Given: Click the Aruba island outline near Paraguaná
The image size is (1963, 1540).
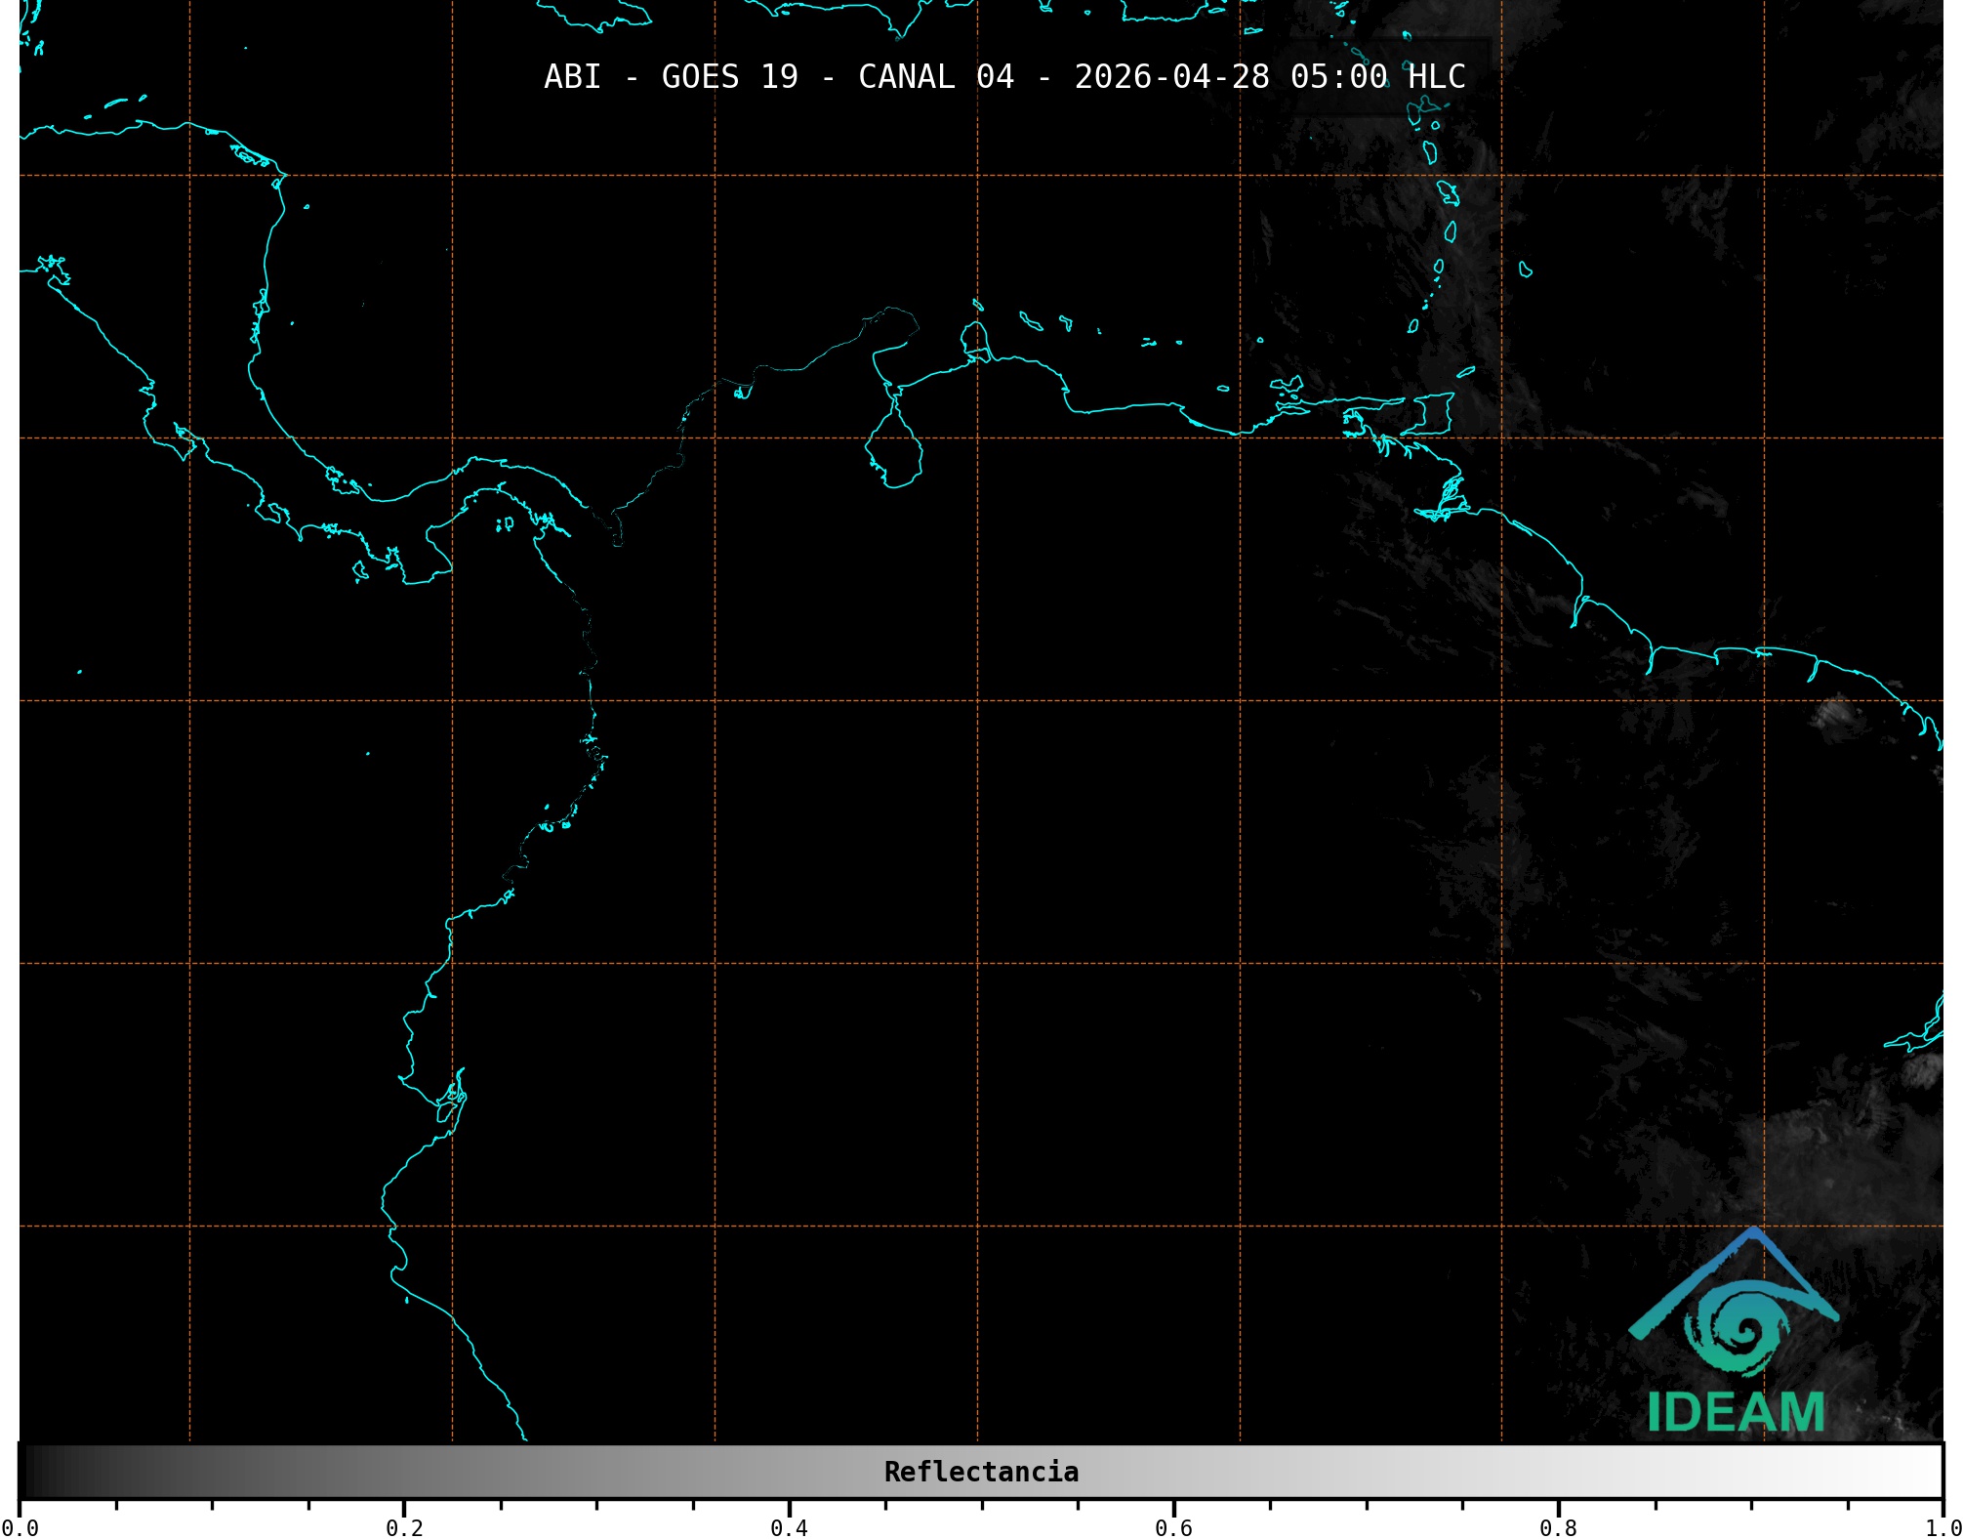Looking at the screenshot, I should click(x=976, y=306).
